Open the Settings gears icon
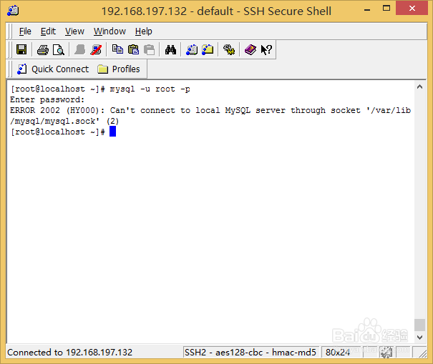 point(229,50)
